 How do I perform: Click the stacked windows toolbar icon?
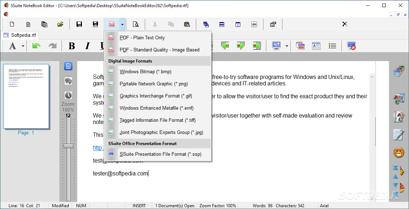click(x=300, y=46)
